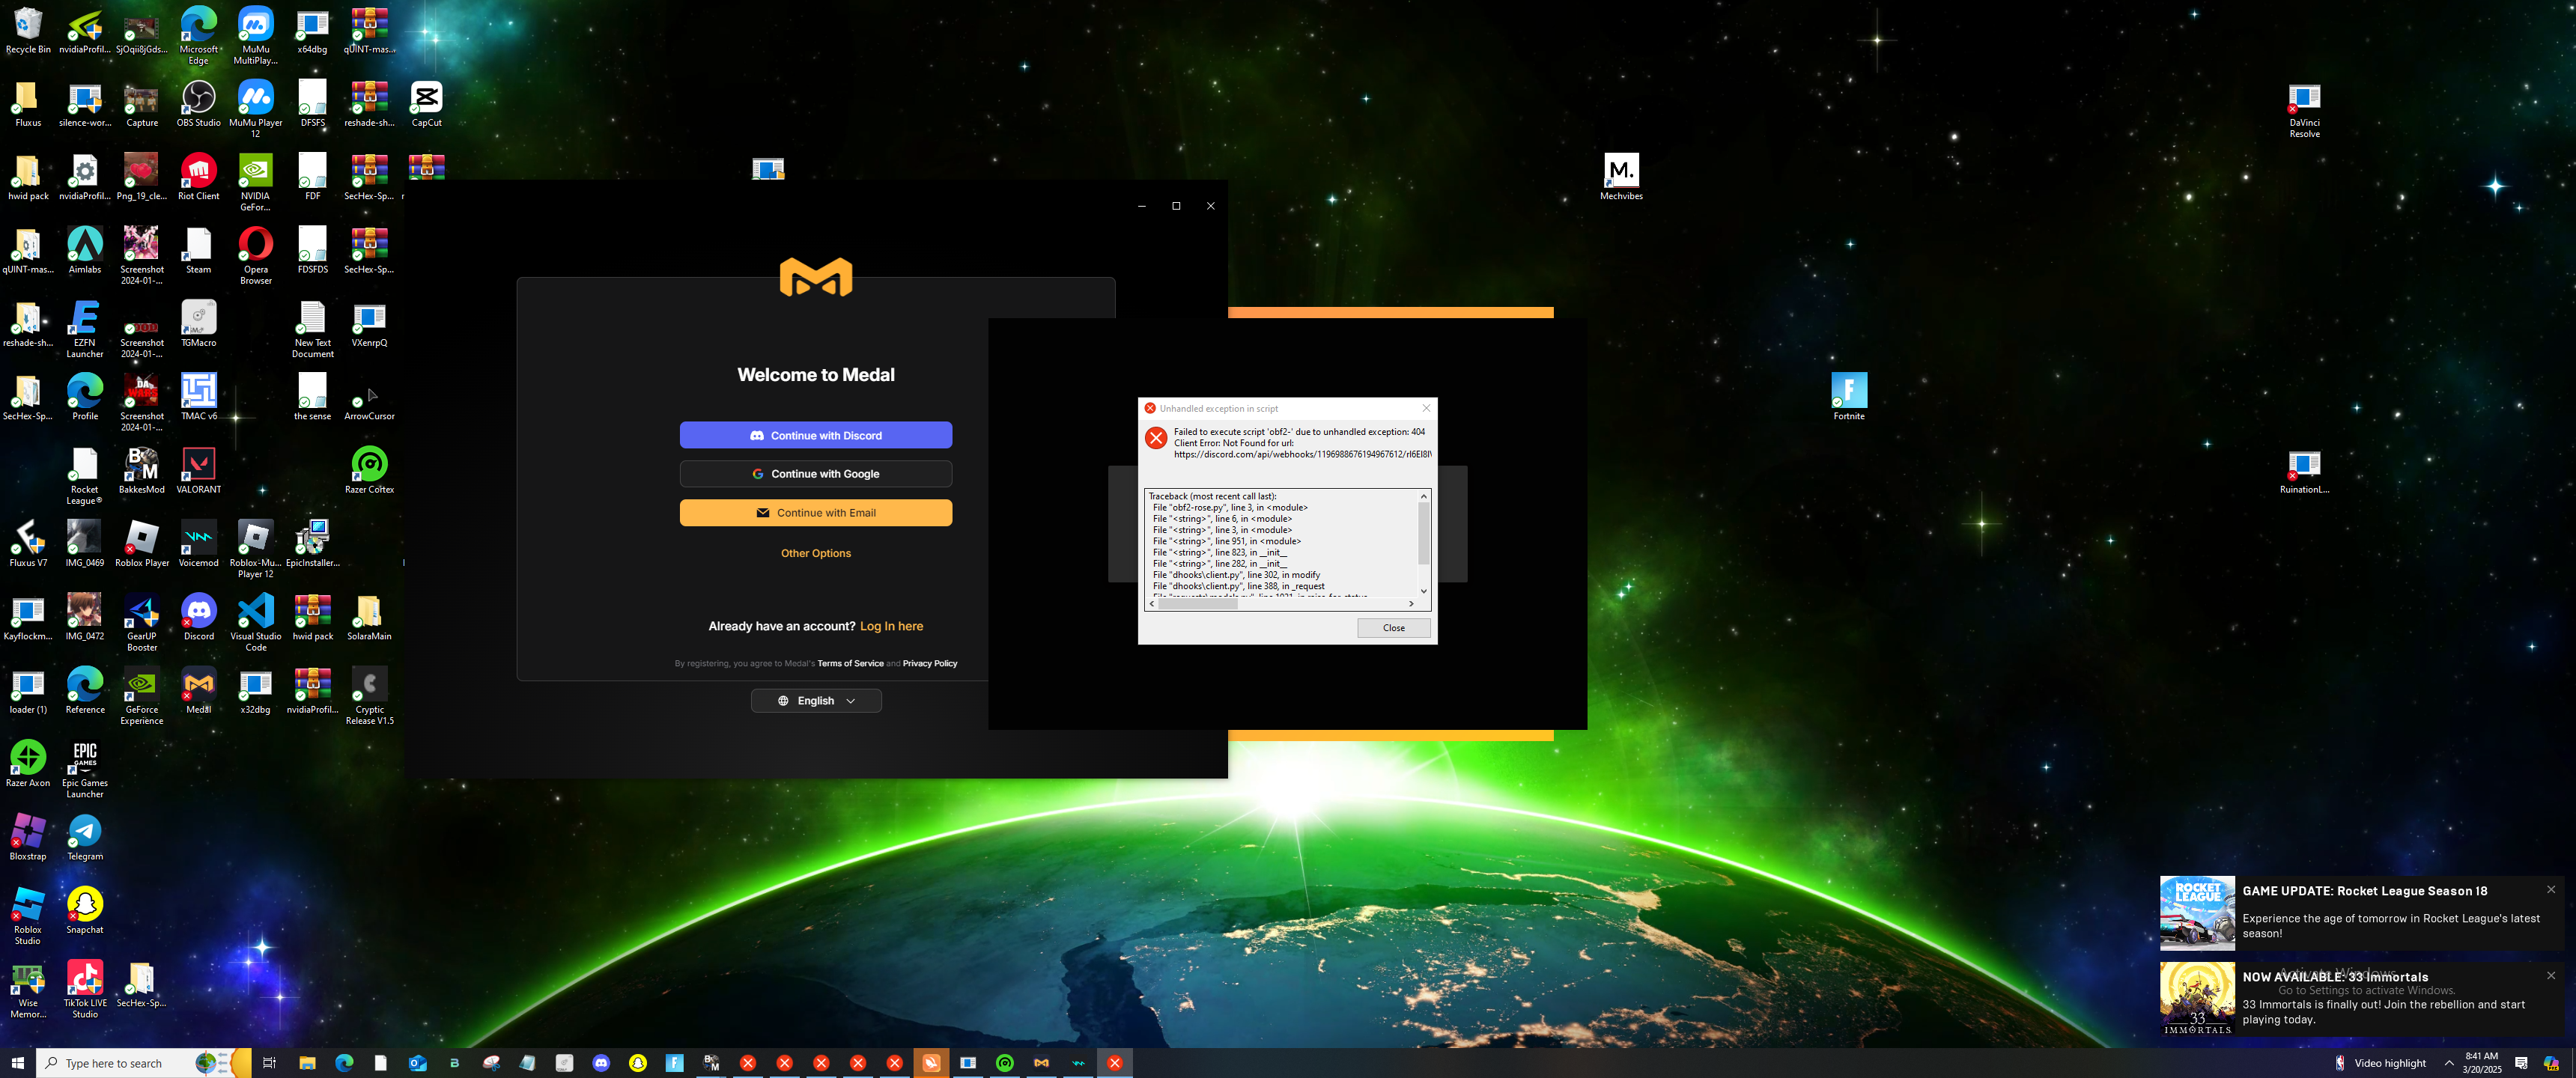
Task: Dismiss the Rocket League Season 18 notification
Action: [2550, 889]
